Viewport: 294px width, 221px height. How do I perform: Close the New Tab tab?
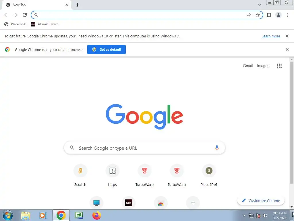[x=67, y=5]
